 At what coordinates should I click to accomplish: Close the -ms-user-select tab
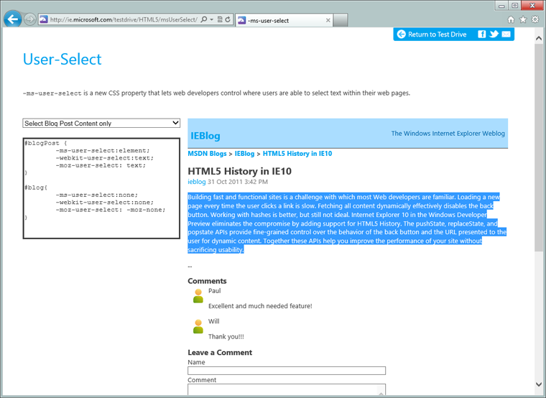[328, 20]
